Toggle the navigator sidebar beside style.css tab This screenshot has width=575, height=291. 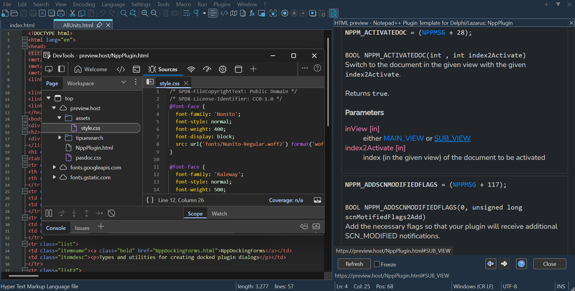pos(150,82)
